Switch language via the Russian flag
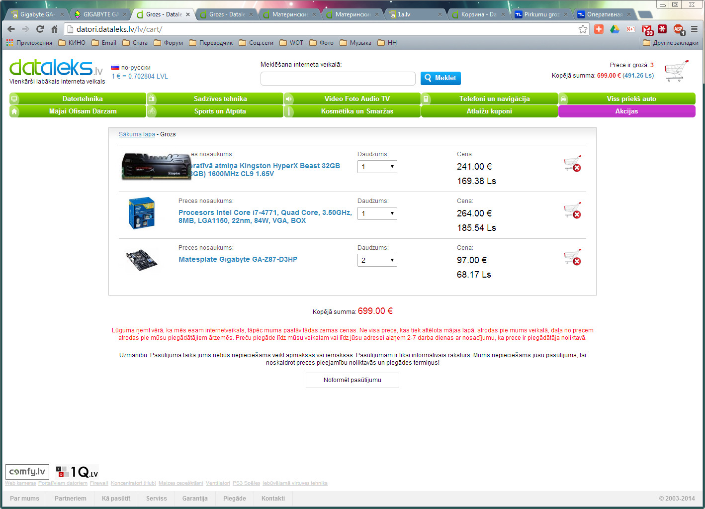This screenshot has height=509, width=705. (115, 68)
